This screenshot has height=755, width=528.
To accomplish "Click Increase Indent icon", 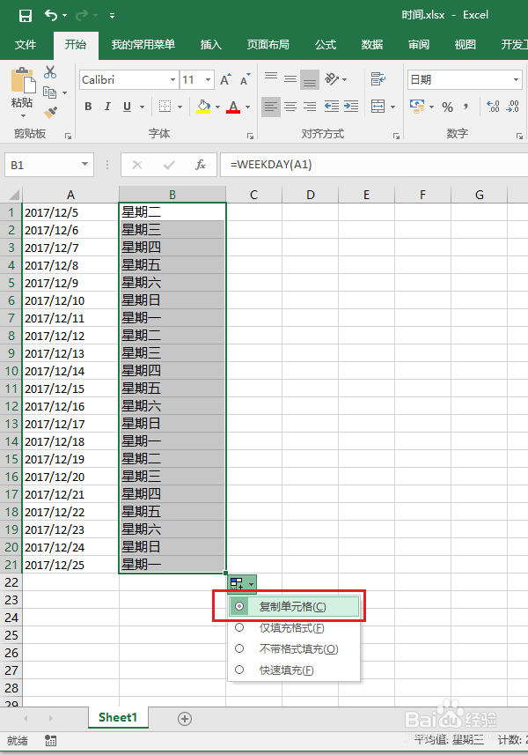I will 351,107.
